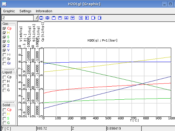This screenshot has width=175, height=131.
Task: Click the horizontal fit arrows icon
Action: [x=47, y=18]
